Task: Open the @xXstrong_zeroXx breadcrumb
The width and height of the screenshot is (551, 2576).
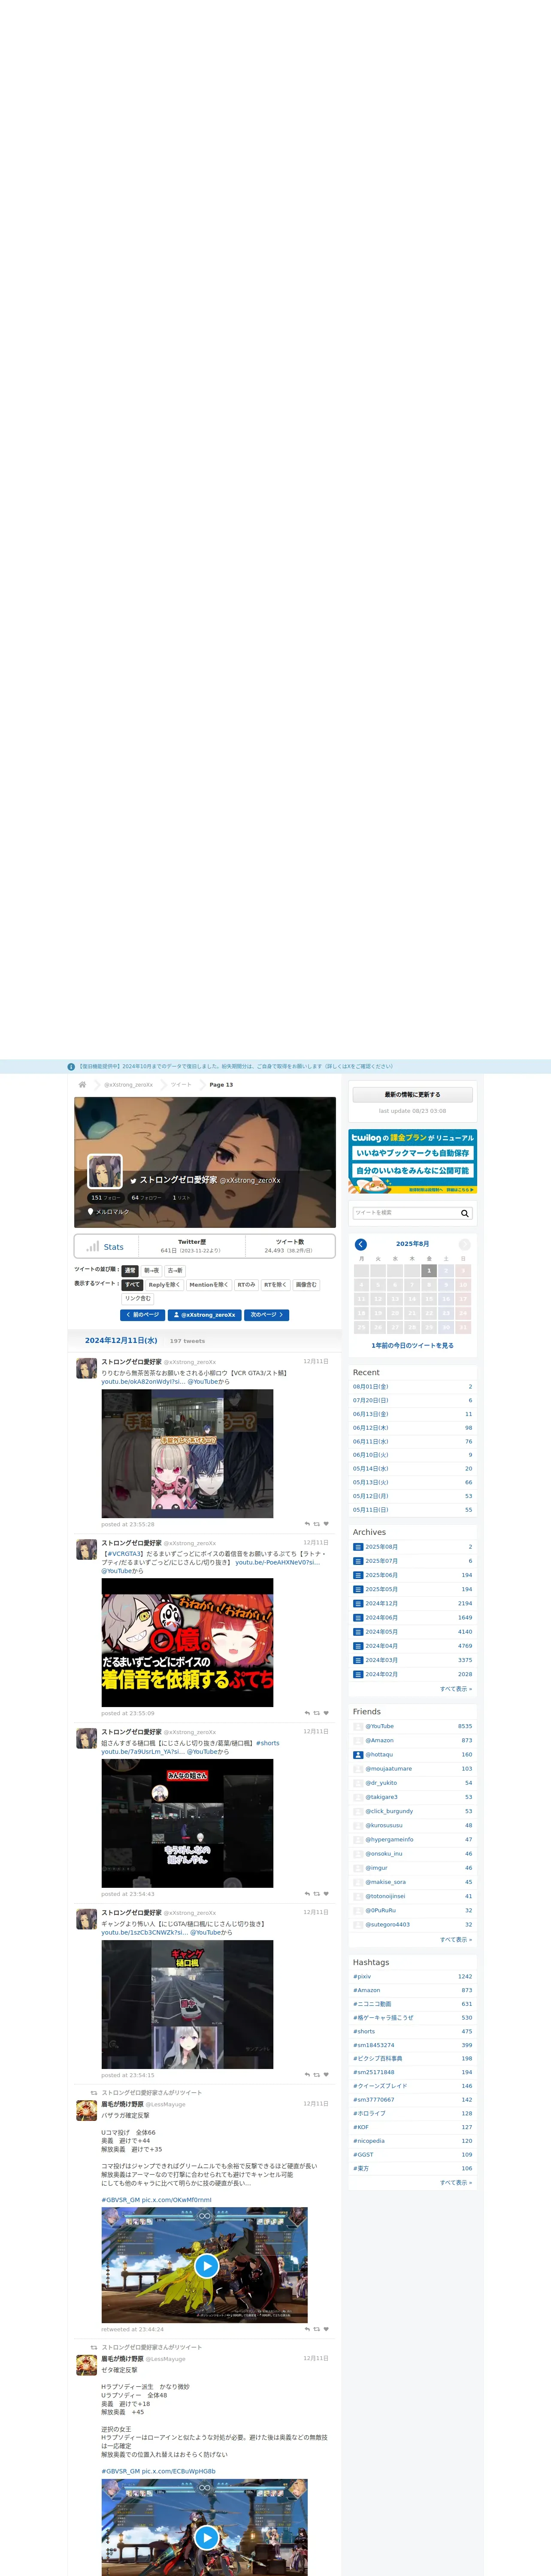Action: click(129, 1084)
